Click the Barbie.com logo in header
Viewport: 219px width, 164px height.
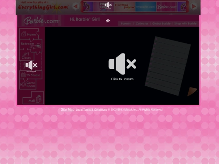coord(41,21)
